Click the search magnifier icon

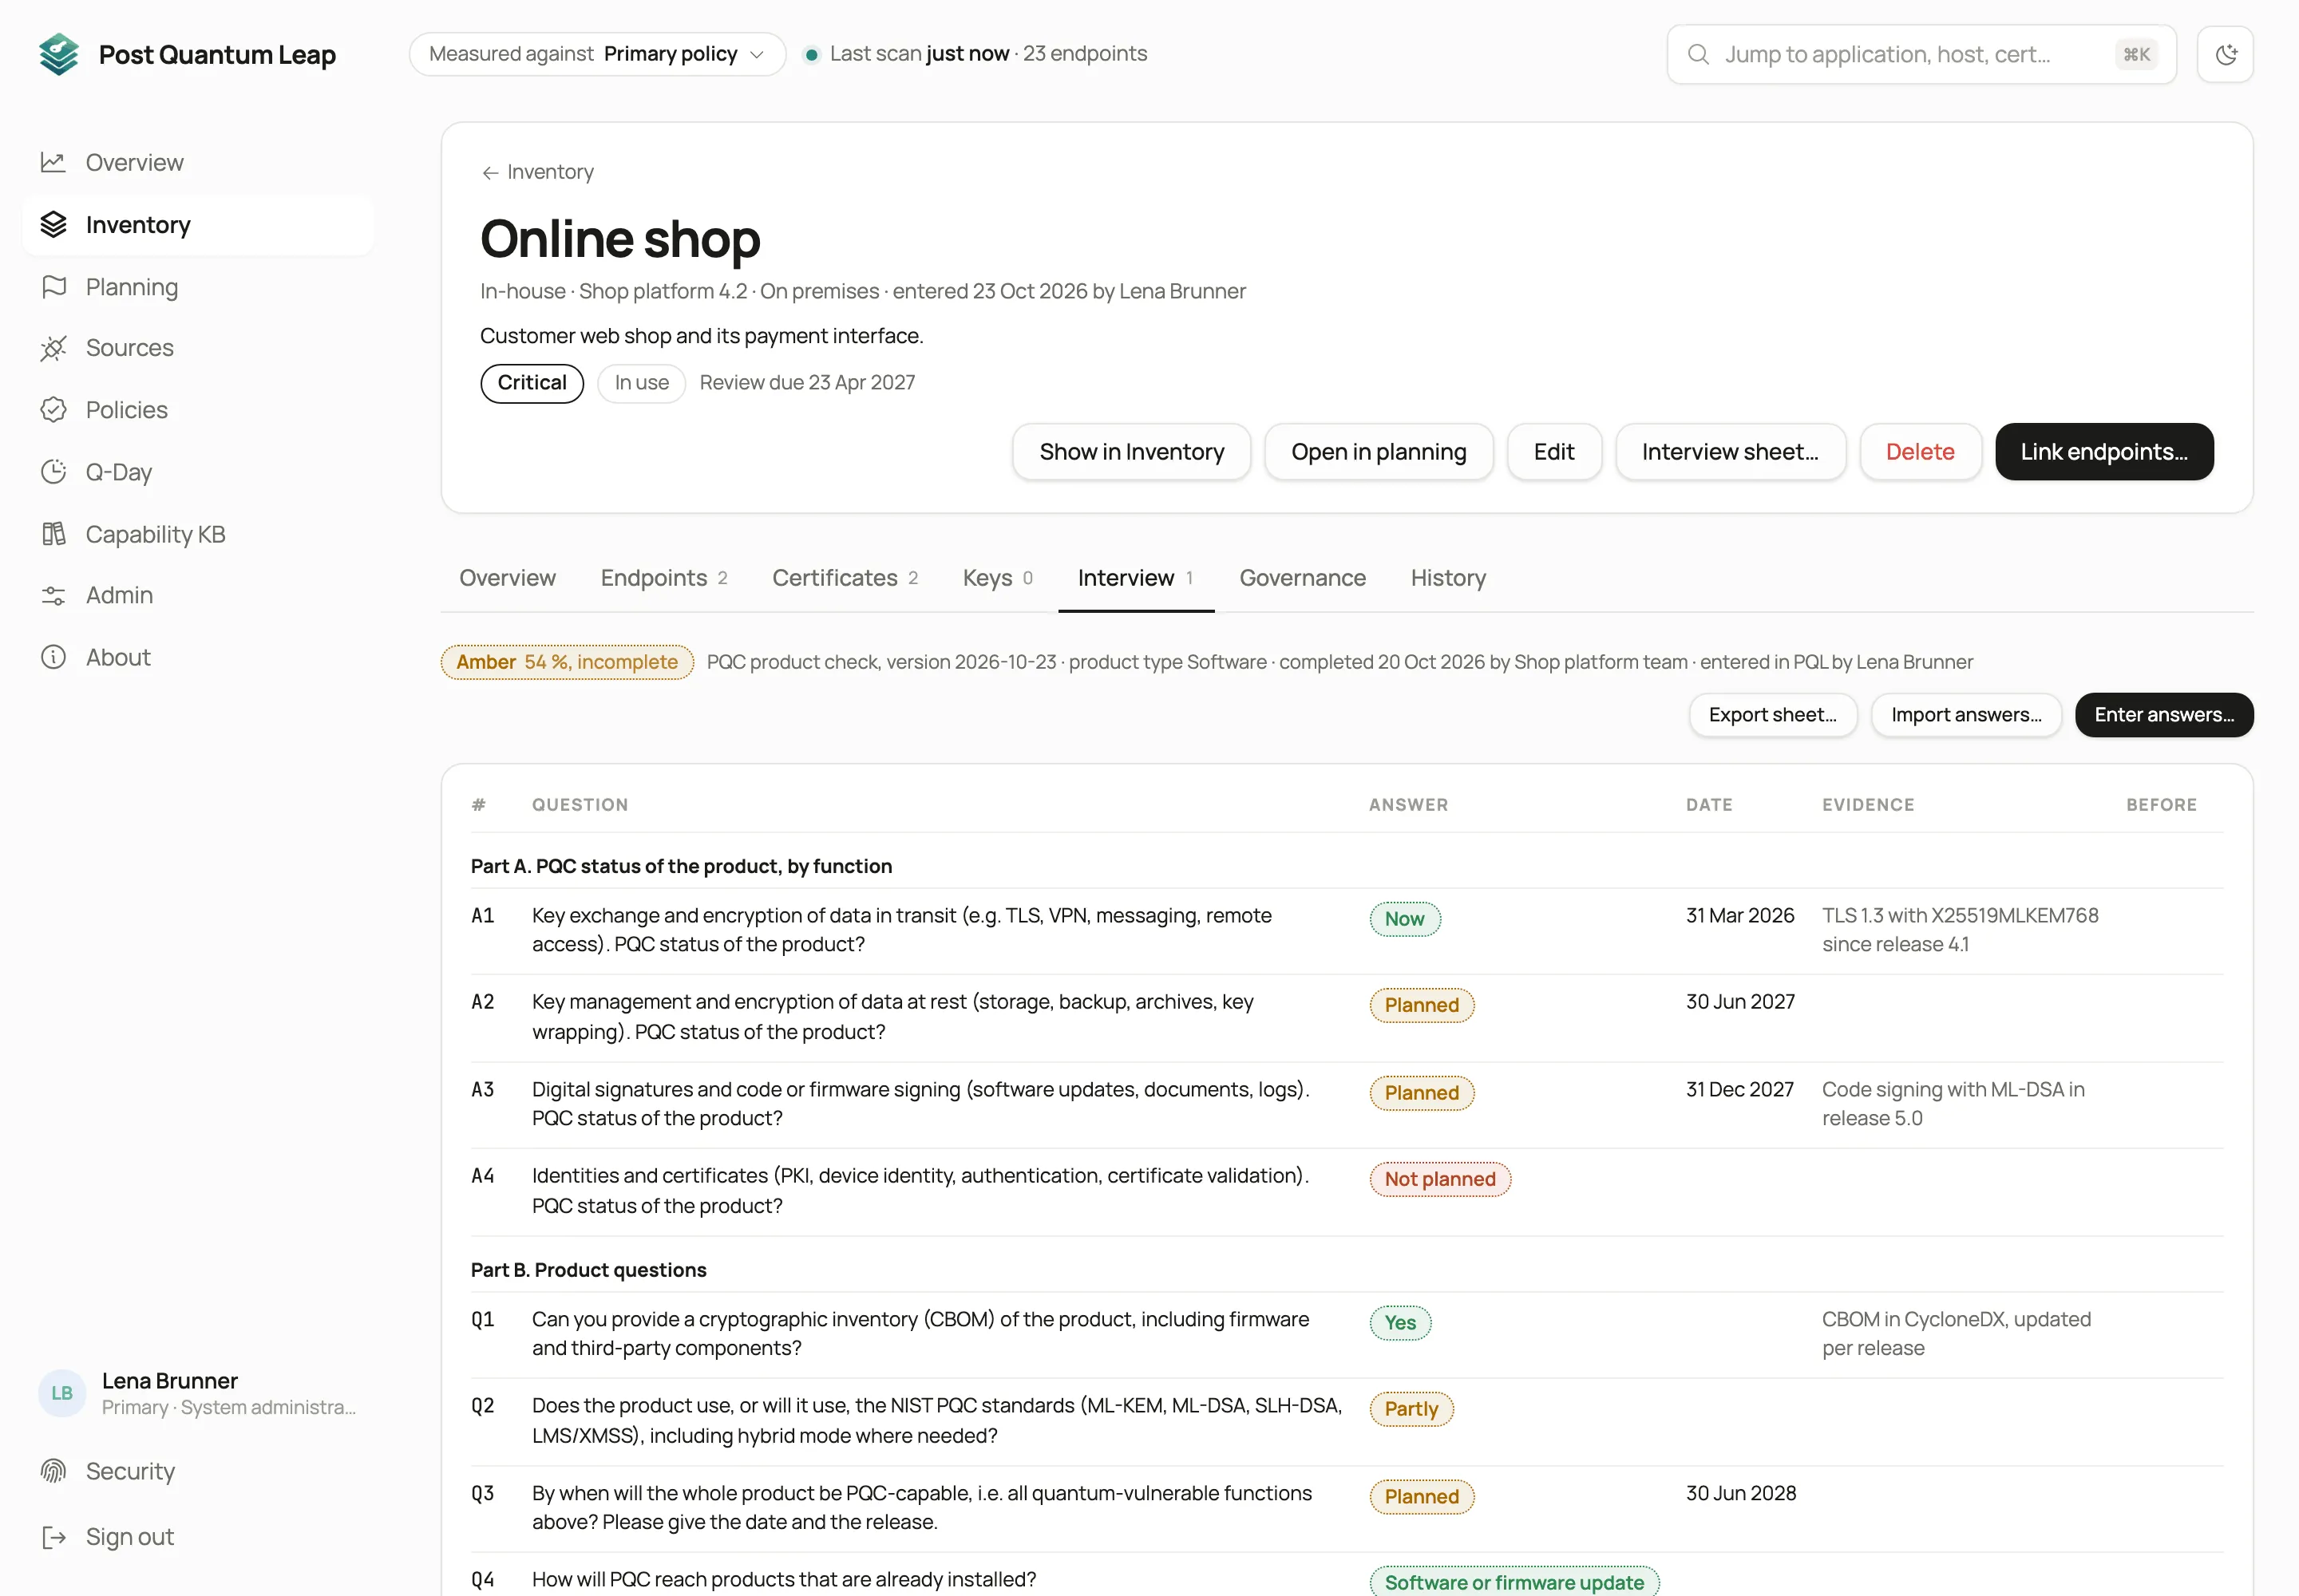click(x=1699, y=54)
